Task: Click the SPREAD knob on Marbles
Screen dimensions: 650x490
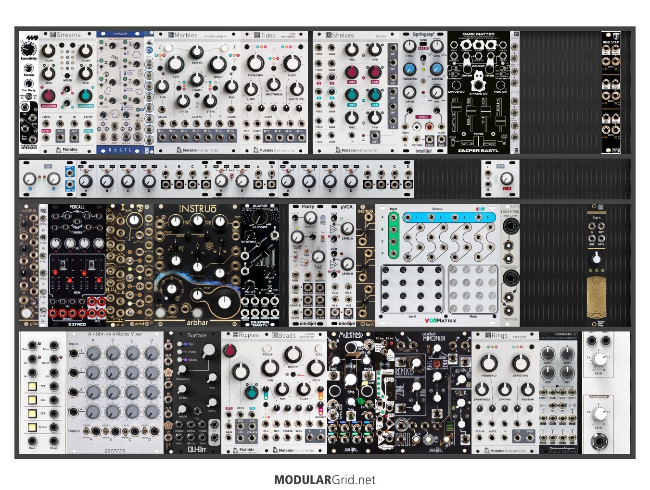Action: 218,63
